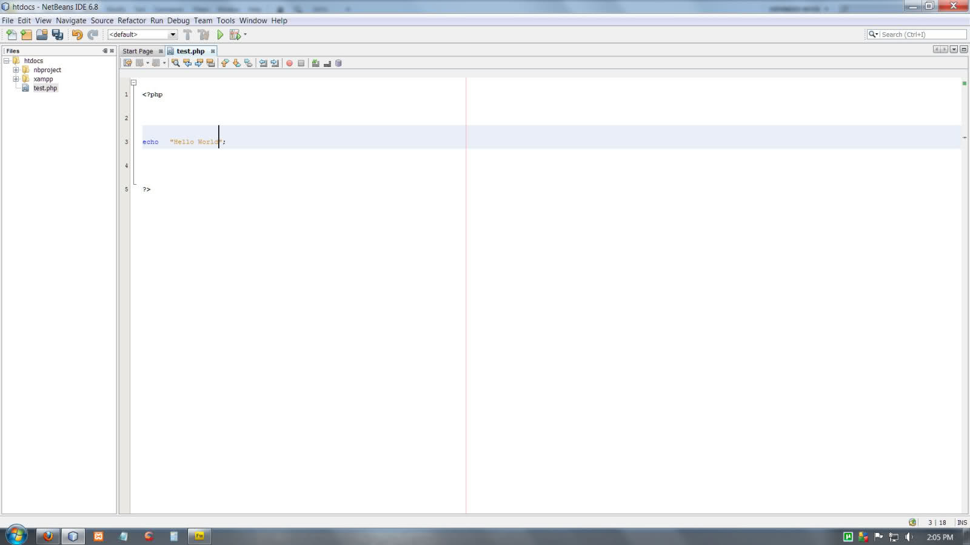This screenshot has height=545, width=970.
Task: Create a new file
Action: click(11, 35)
